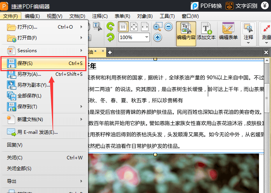Image resolution: width=271 pixels, height=193 pixels.
Task: Expand the 注释 (Annotation) toolbar dropdown
Action: pos(248,43)
